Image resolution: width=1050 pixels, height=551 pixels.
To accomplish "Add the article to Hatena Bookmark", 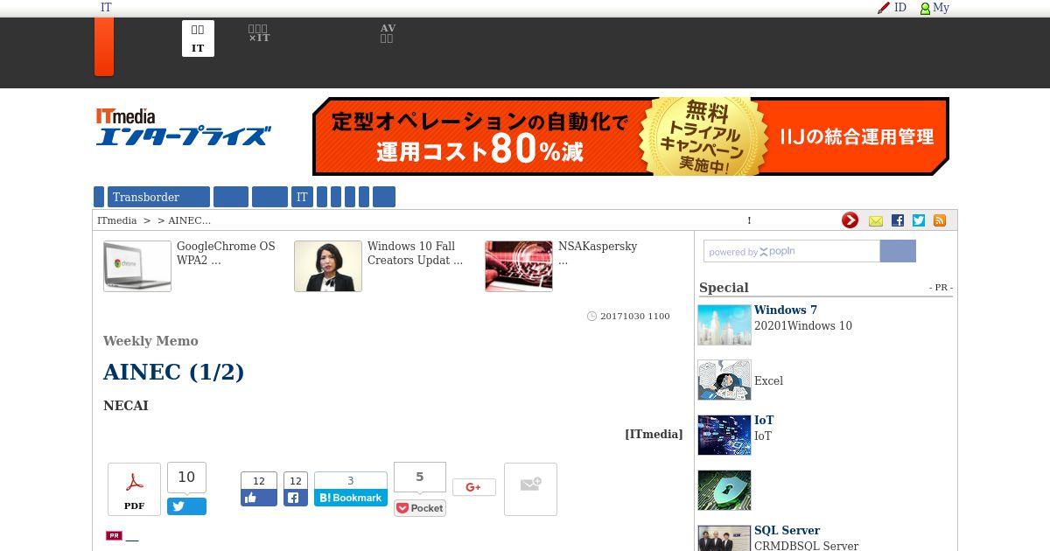I will [x=351, y=498].
